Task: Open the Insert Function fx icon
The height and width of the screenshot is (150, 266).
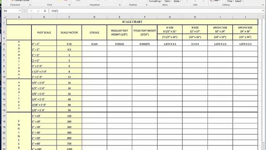Action: click(x=45, y=11)
